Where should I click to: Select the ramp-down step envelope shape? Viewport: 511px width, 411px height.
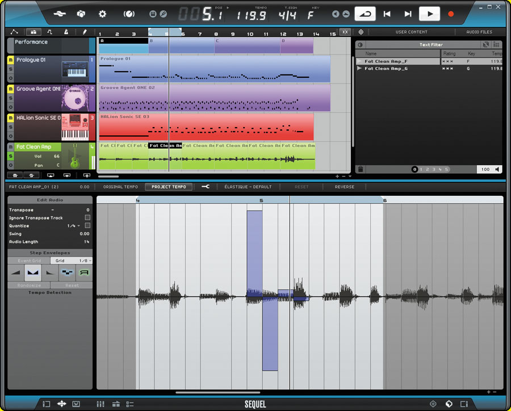[x=50, y=272]
